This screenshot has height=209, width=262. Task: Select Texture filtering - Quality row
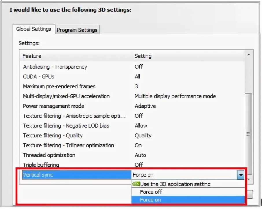tap(53, 135)
